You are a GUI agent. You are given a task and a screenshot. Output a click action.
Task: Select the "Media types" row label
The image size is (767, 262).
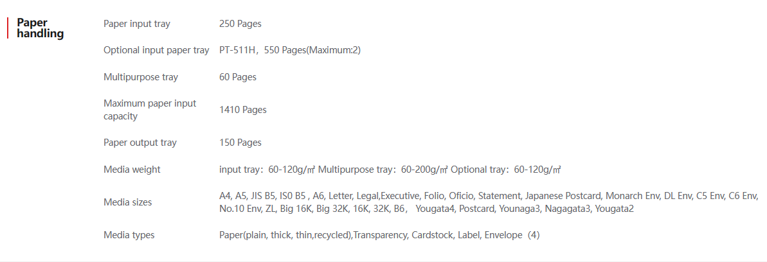[x=129, y=235]
